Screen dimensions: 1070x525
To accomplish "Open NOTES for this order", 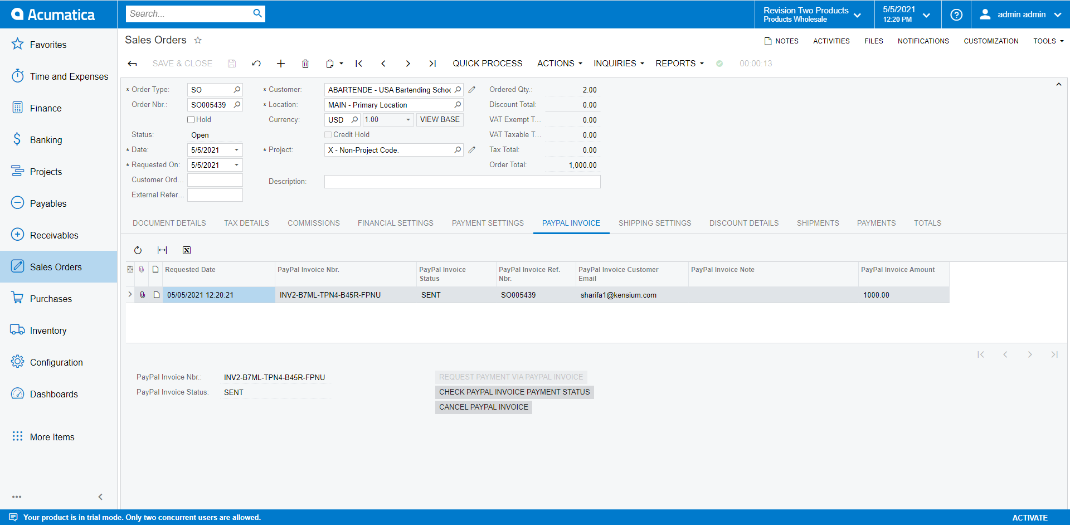I will pos(781,41).
